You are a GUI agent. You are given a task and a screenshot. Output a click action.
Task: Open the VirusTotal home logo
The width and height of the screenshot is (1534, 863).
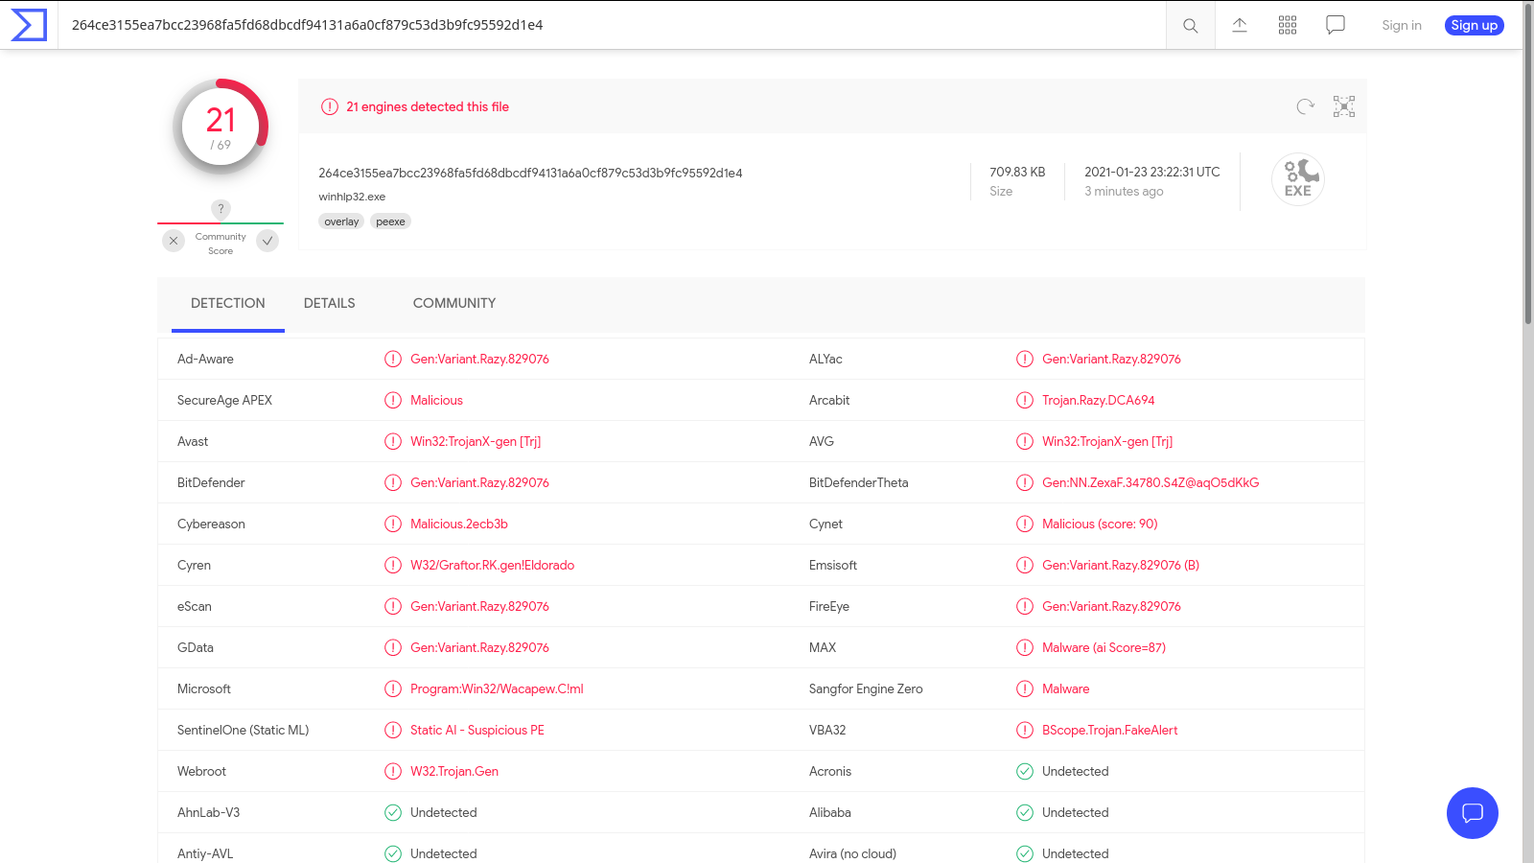coord(29,25)
